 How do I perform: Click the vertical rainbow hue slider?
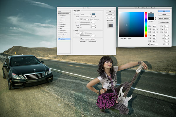[x=146, y=24]
